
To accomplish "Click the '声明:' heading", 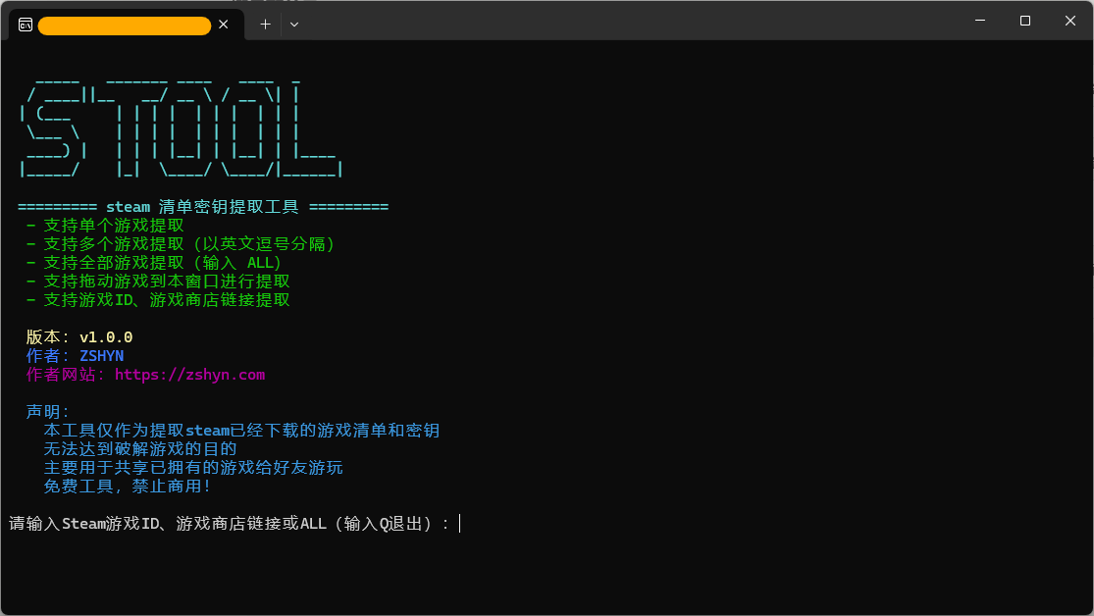I will coord(48,412).
